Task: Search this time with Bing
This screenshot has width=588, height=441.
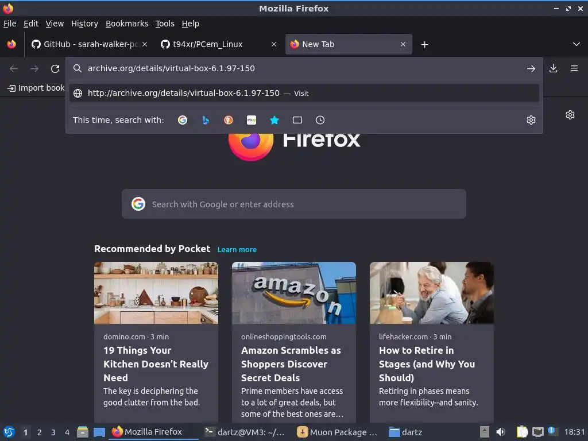Action: pos(206,120)
